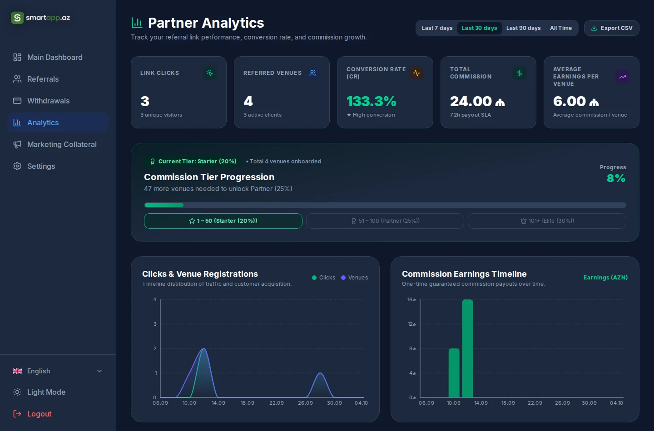Click the UK flag language icon
The width and height of the screenshot is (654, 431).
tap(17, 371)
